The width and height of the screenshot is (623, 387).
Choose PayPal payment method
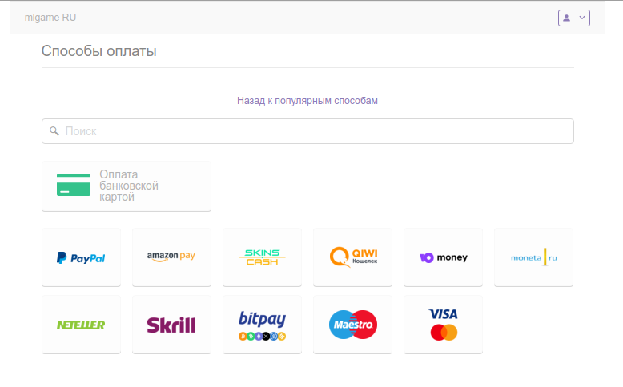point(81,257)
